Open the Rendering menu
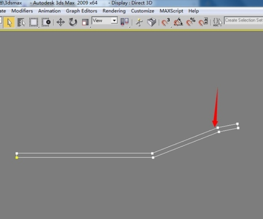 tap(114, 11)
